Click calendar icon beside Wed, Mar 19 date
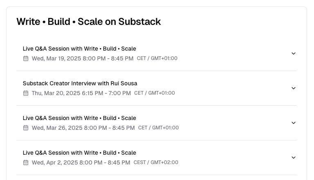This screenshot has height=180, width=314. 26,58
